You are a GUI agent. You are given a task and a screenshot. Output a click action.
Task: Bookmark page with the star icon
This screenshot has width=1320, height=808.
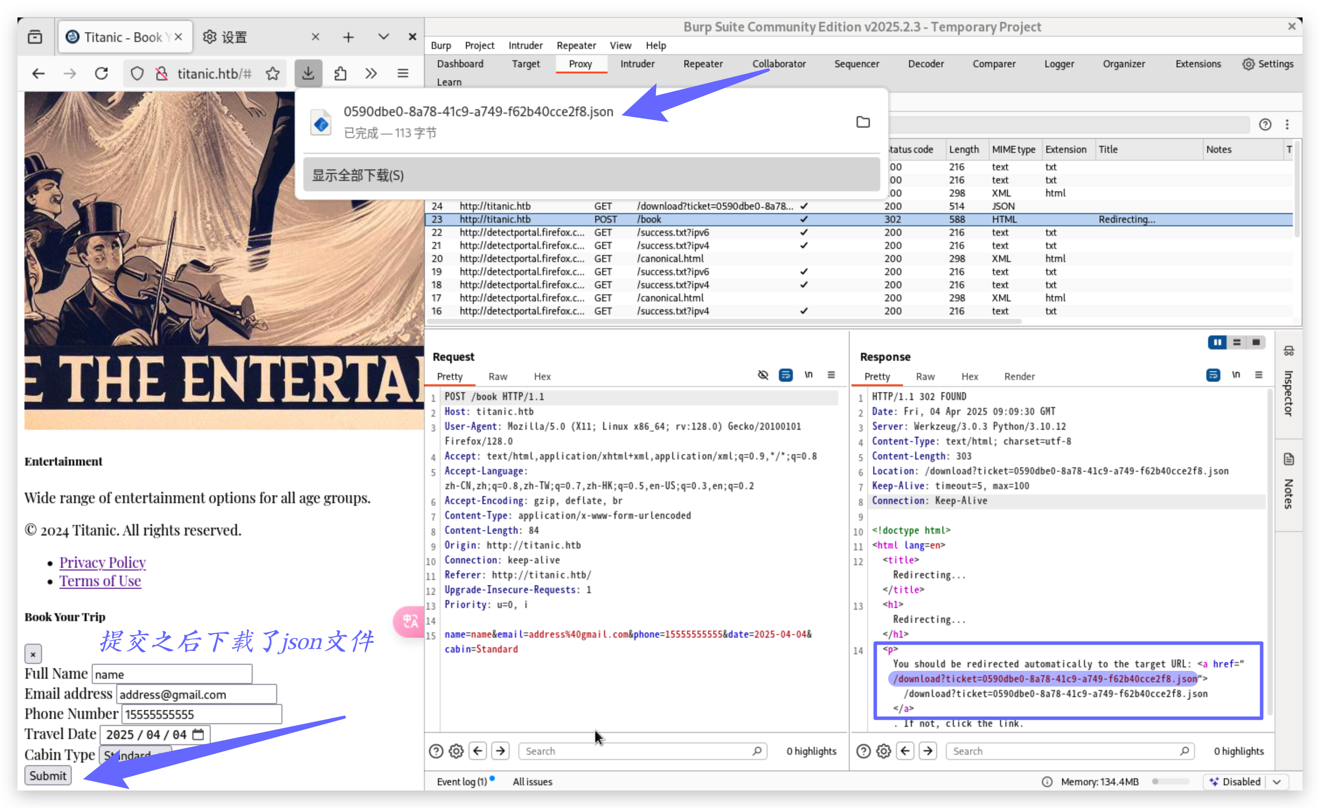tap(273, 73)
